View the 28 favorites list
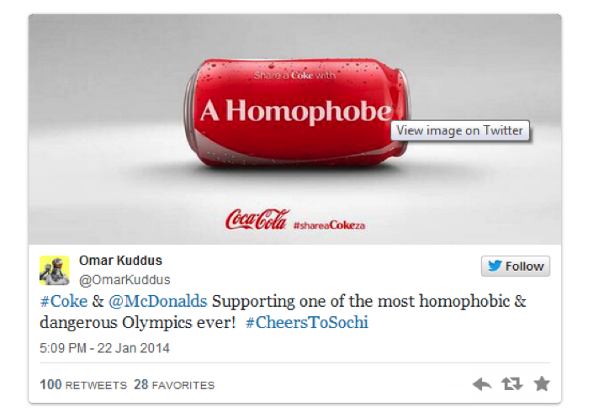The height and width of the screenshot is (412, 599). [174, 384]
